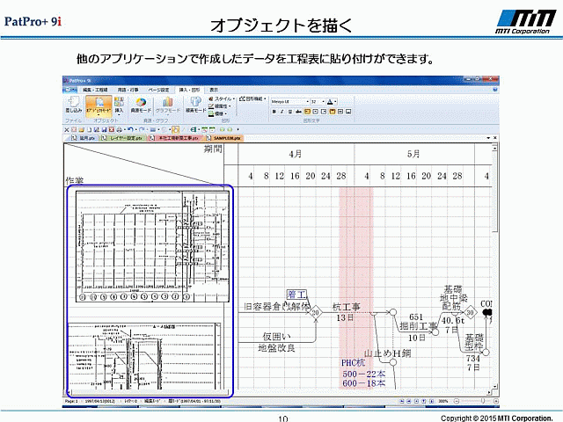Open the font color picker
The image size is (563, 422).
tap(332, 102)
